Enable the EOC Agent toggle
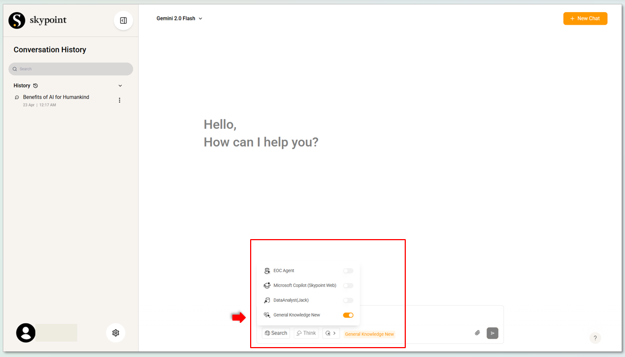 pos(348,271)
